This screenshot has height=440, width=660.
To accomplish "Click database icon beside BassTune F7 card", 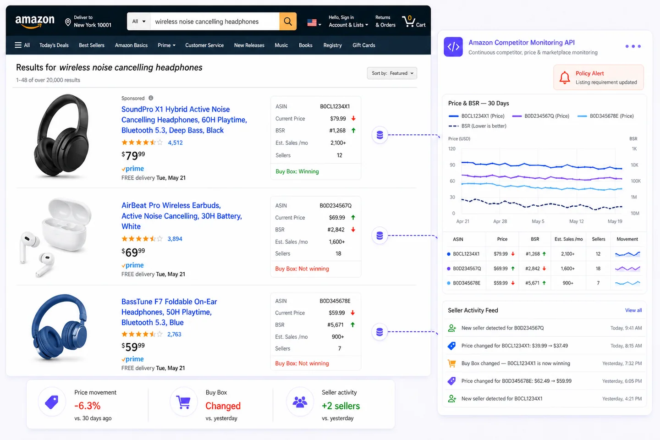I will (x=379, y=332).
